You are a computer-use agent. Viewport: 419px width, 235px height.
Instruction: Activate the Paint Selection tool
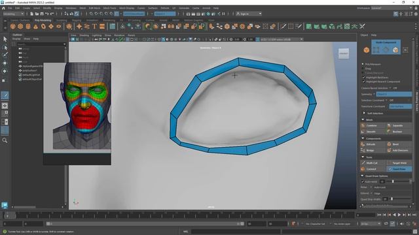tap(5, 55)
